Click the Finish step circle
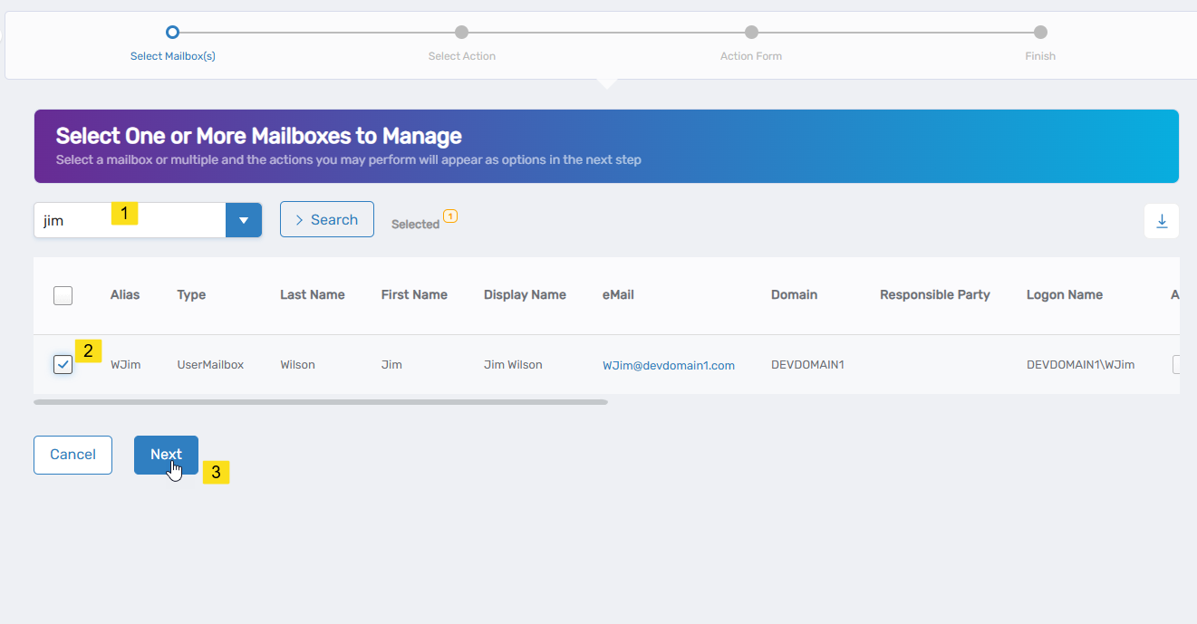The height and width of the screenshot is (624, 1197). tap(1040, 33)
